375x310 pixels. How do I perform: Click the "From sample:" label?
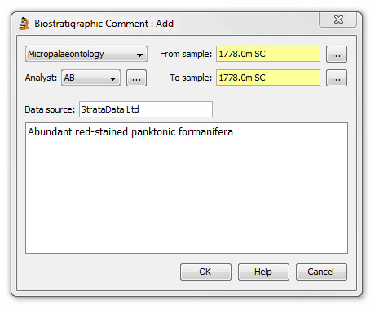pyautogui.click(x=186, y=54)
